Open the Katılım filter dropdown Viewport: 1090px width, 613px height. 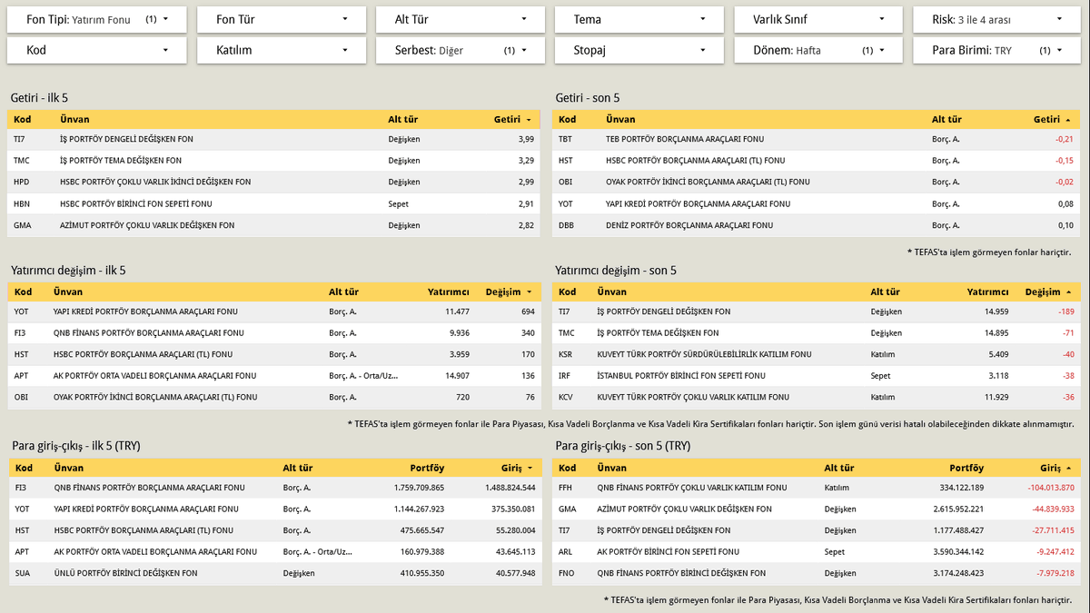point(281,50)
